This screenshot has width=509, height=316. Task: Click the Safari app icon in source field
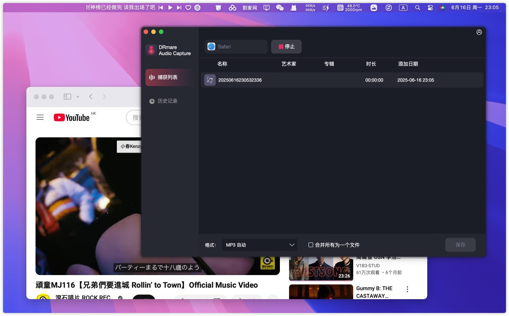click(211, 47)
